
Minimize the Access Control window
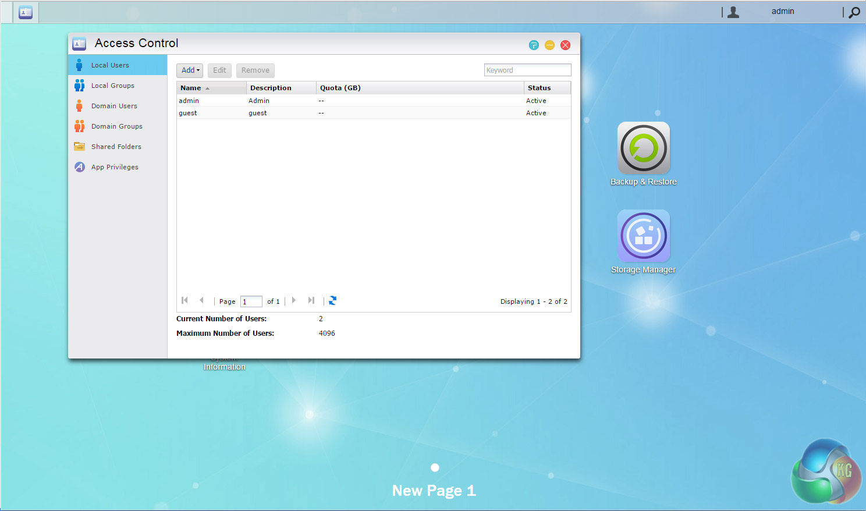pos(549,45)
